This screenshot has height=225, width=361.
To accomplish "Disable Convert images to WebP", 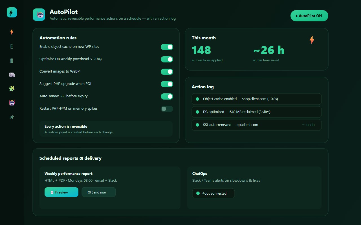I will pos(167,72).
